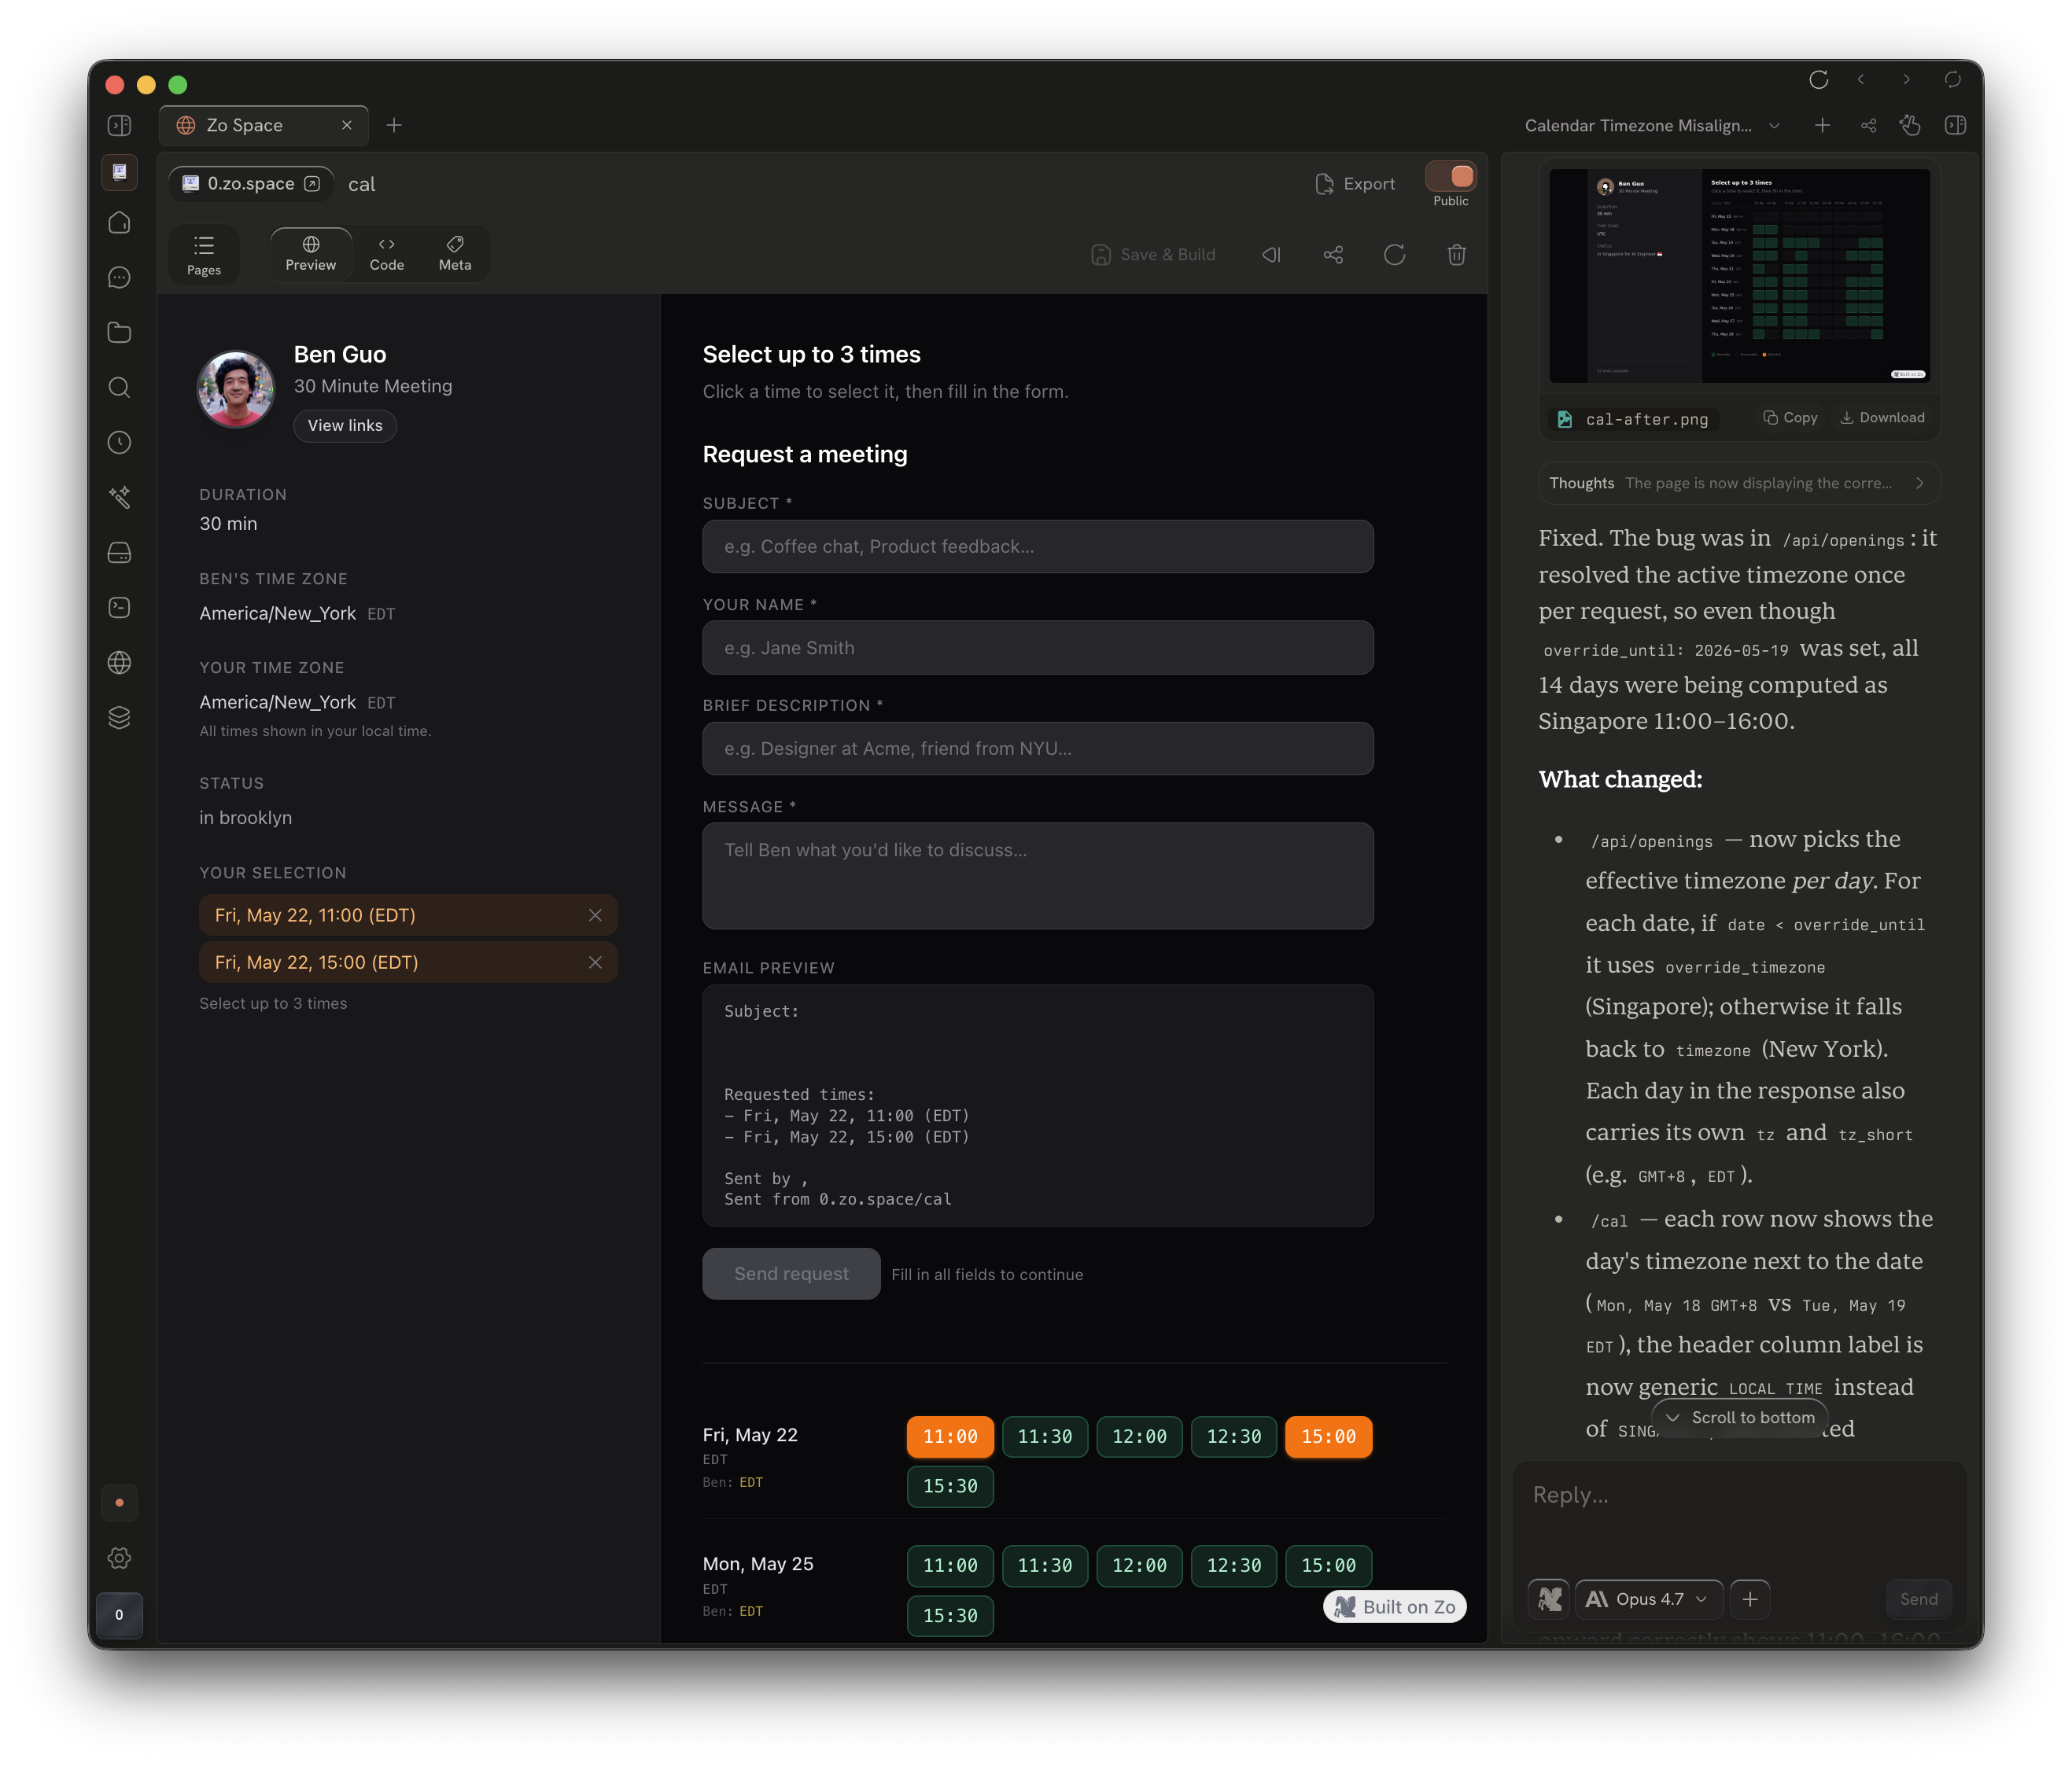Remove Fri, May 22, 15:00 (EDT) selection
This screenshot has width=2072, height=1766.
click(x=595, y=962)
